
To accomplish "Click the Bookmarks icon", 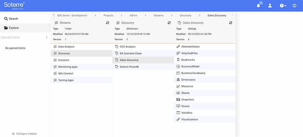I will [178, 60].
